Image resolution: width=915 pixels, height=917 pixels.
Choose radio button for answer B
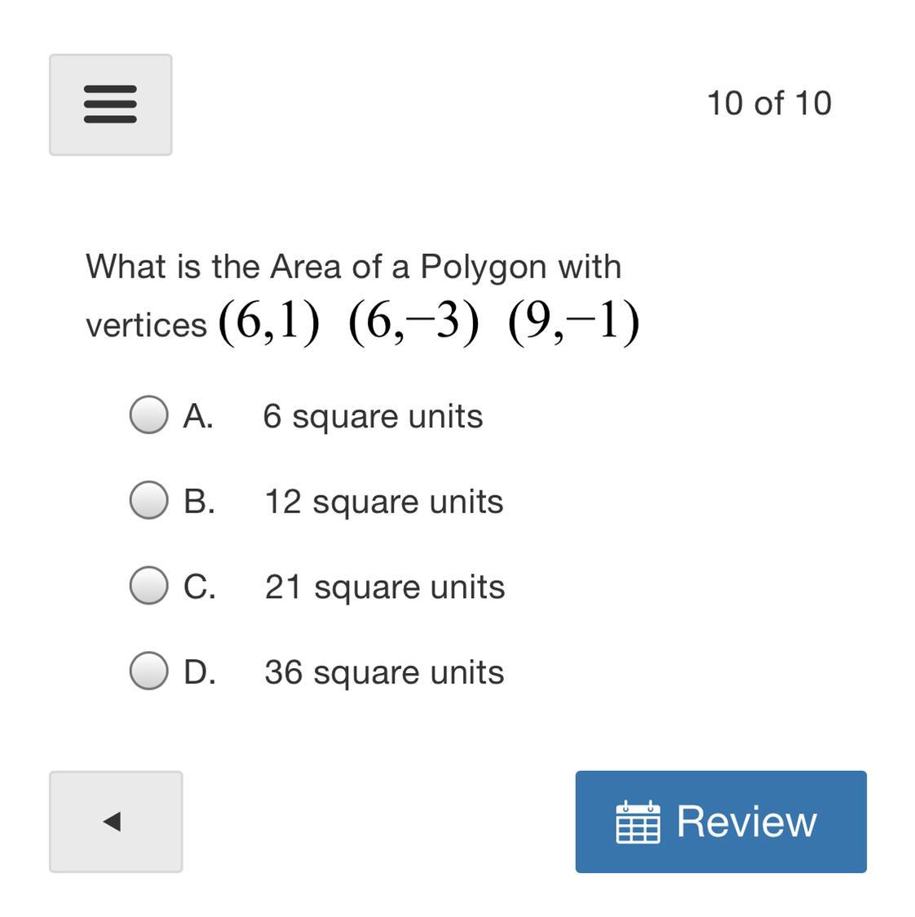tap(148, 500)
